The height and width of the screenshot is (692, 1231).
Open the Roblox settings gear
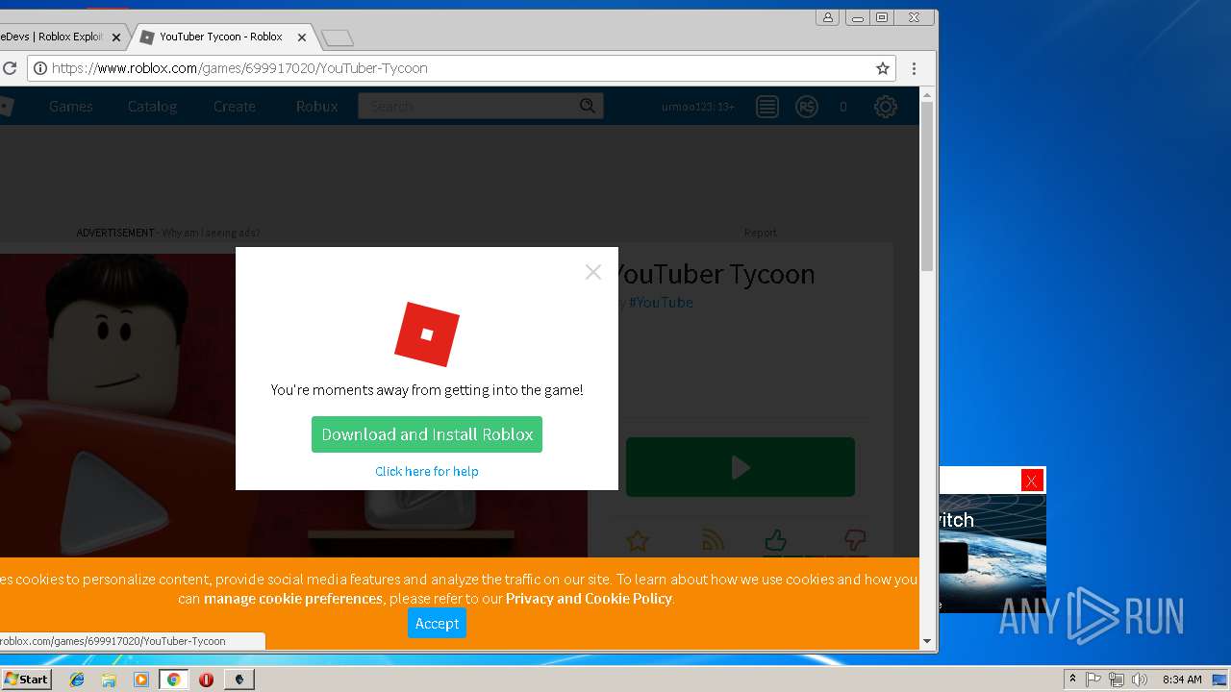click(886, 107)
